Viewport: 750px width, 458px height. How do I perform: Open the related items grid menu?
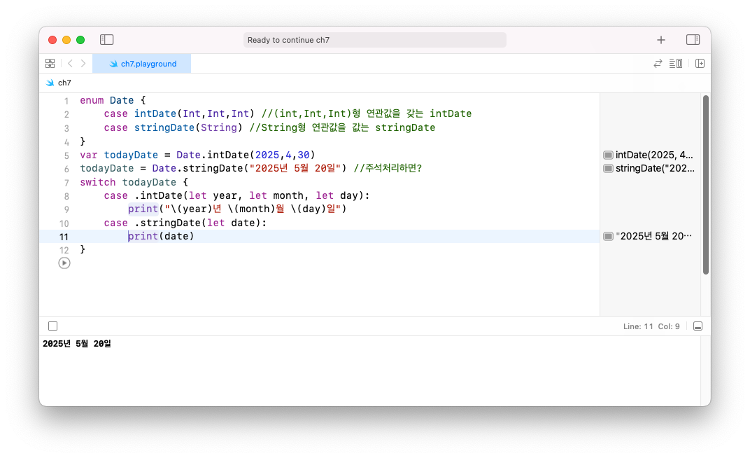click(50, 63)
